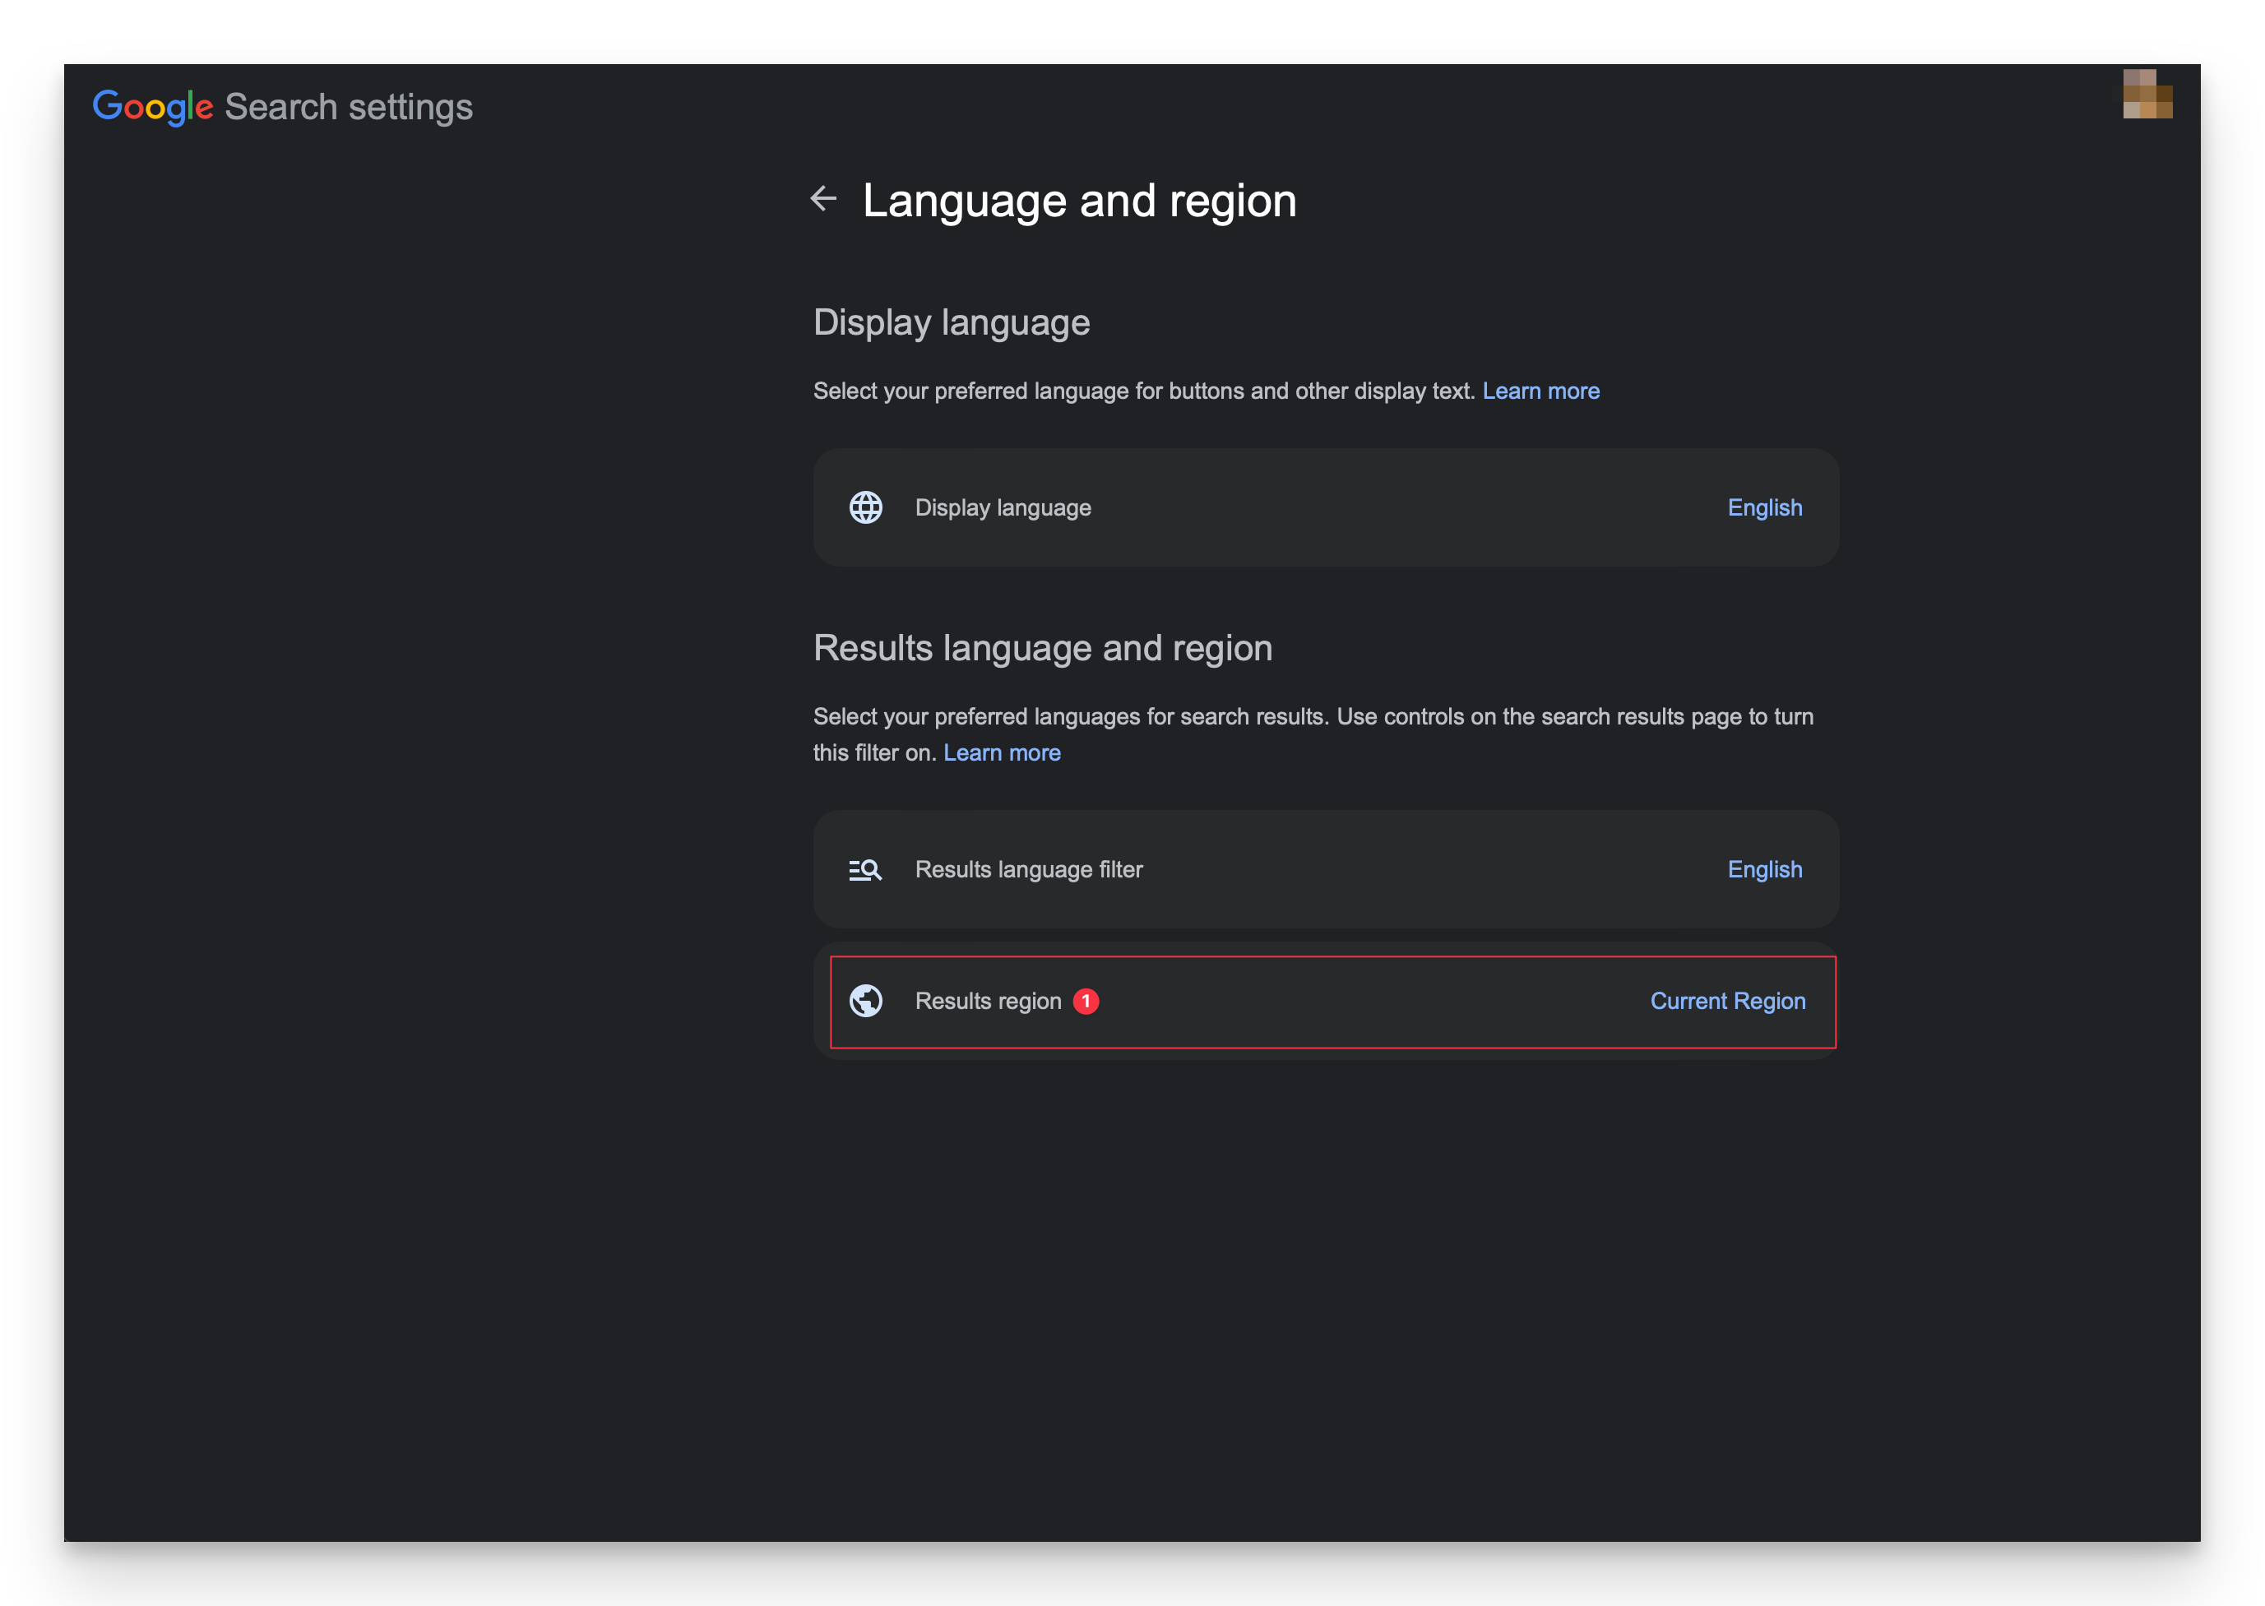
Task: Click the Search settings header text
Action: pos(348,106)
